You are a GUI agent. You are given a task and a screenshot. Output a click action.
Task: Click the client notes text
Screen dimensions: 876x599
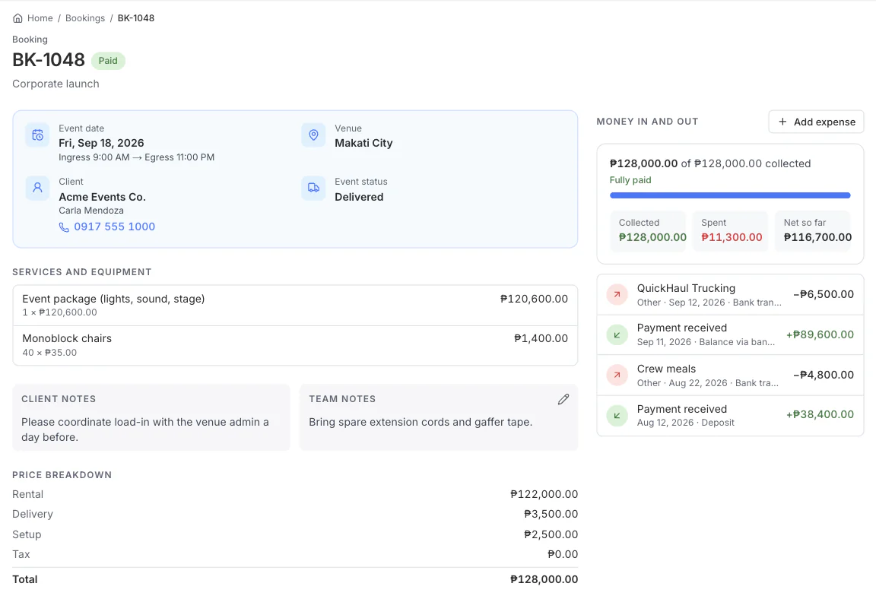(x=145, y=429)
